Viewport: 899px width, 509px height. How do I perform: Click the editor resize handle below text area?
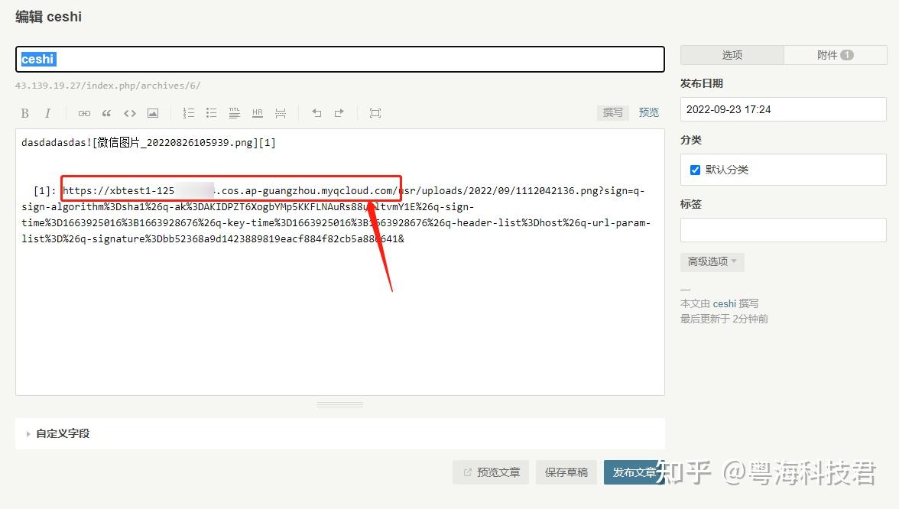tap(340, 404)
